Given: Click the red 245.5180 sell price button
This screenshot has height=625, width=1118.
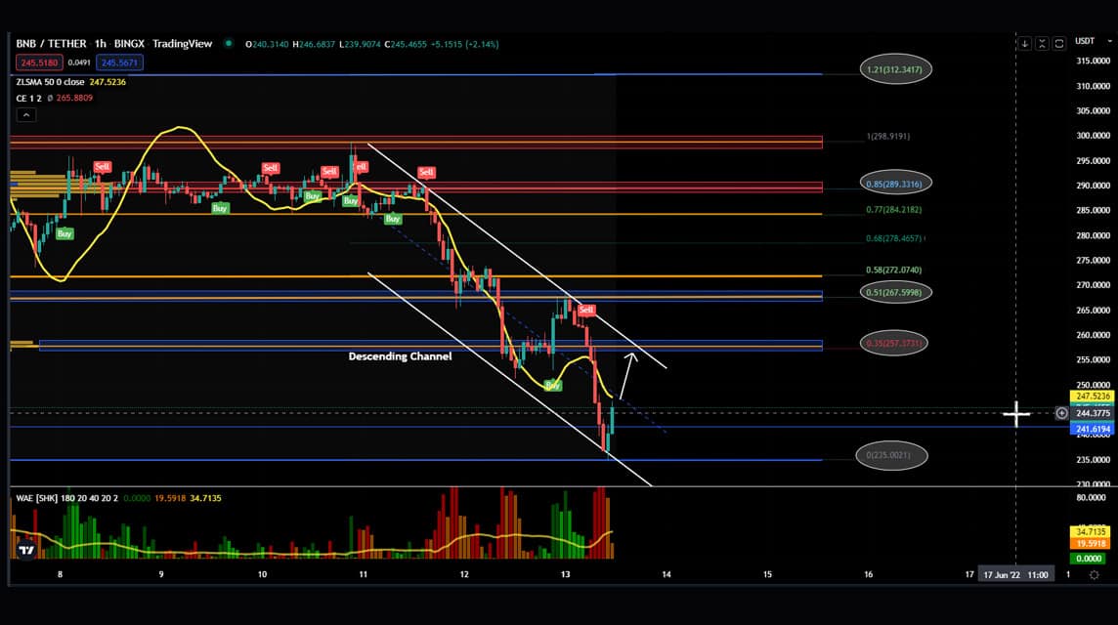Looking at the screenshot, I should point(39,62).
